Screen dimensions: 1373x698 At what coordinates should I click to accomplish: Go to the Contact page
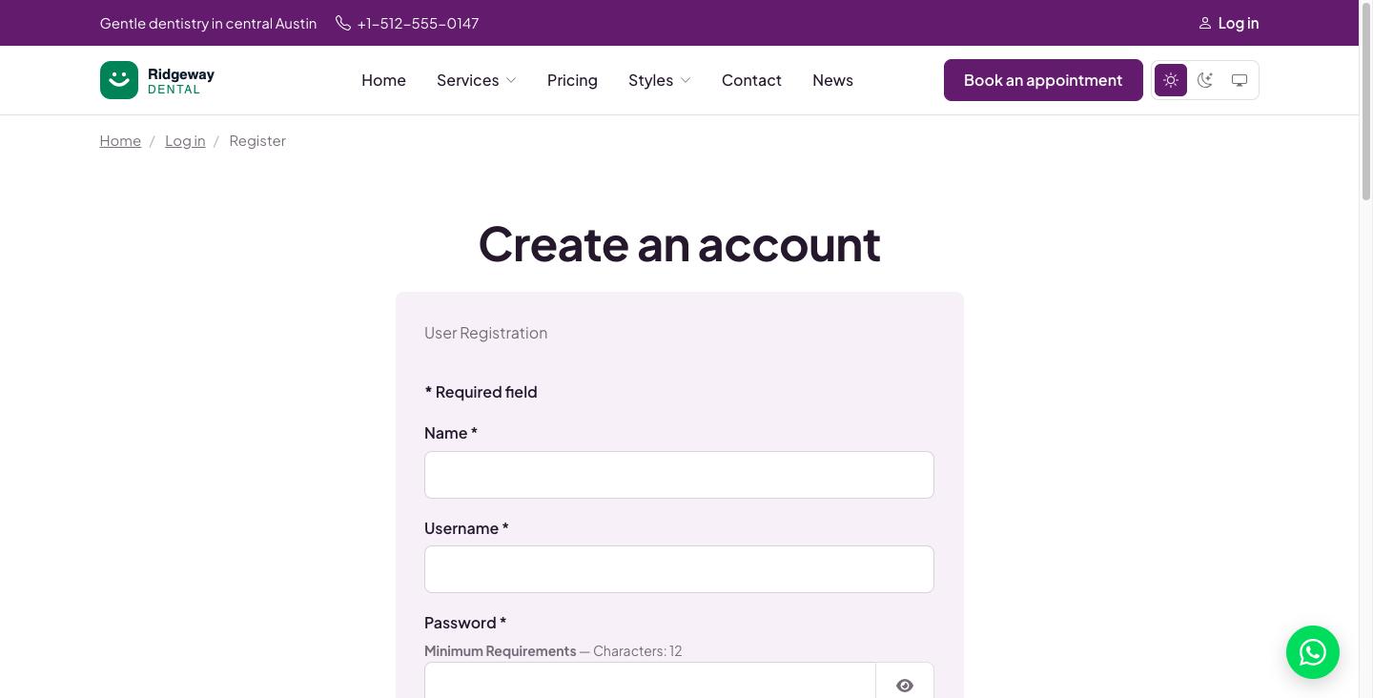point(751,80)
